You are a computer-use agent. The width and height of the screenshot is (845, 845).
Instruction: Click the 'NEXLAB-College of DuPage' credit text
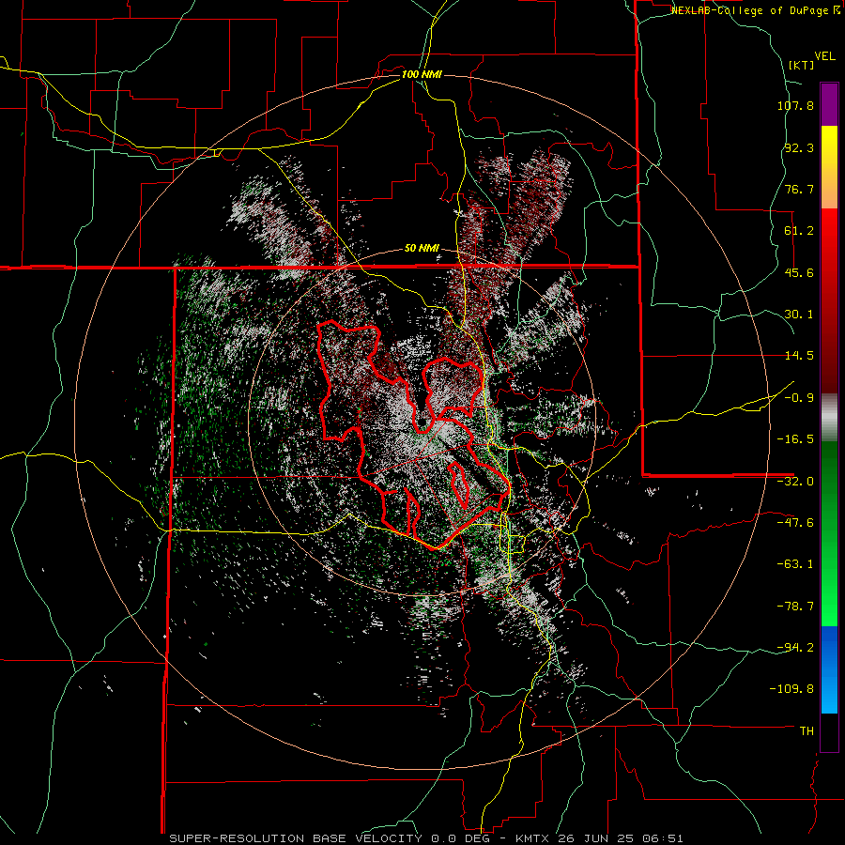[749, 10]
